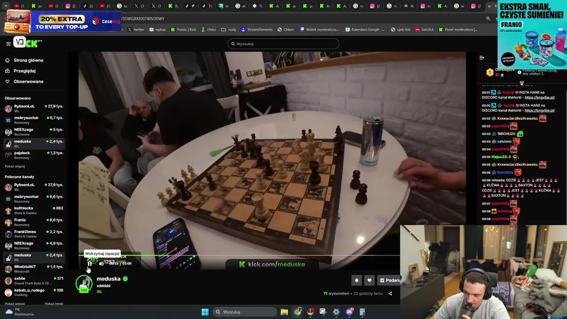Open Widok moderatora bookmark
Image resolution: width=567 pixels, height=319 pixels.
[319, 30]
